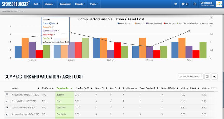This screenshot has height=119, width=224.
Task: Click the SponsorLocker logo
Action: pos(16,4)
